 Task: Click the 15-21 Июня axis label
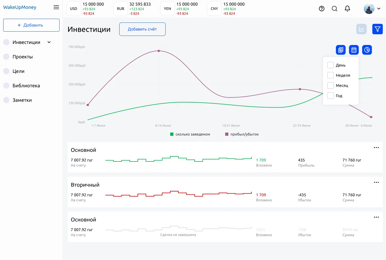tap(231, 126)
